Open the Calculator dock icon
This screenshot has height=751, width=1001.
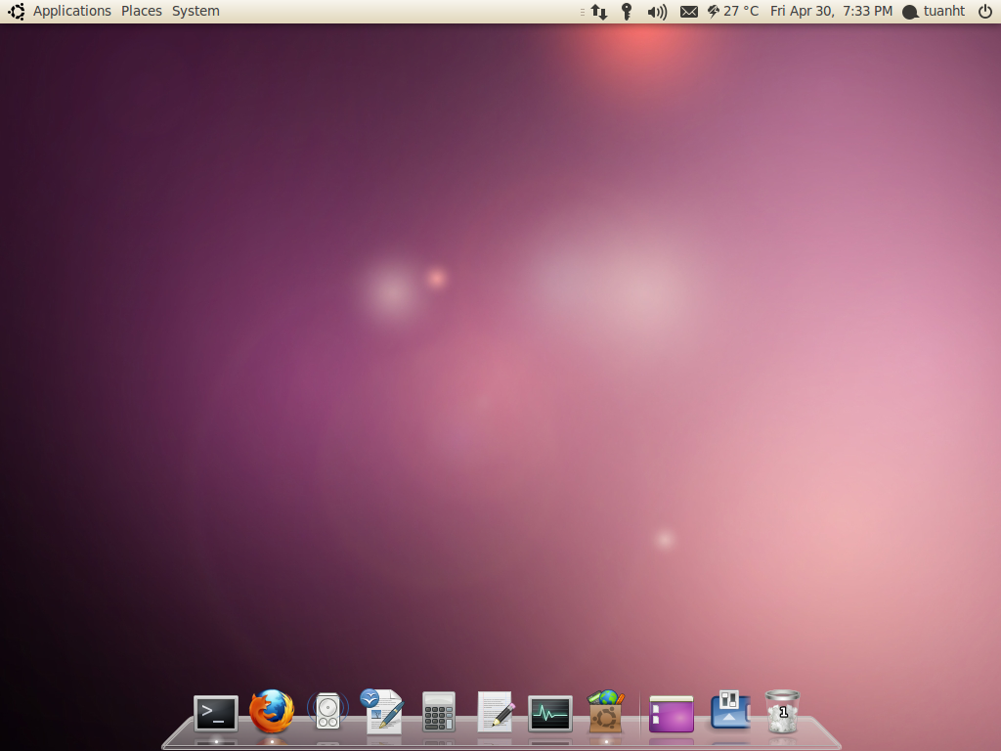tap(439, 712)
